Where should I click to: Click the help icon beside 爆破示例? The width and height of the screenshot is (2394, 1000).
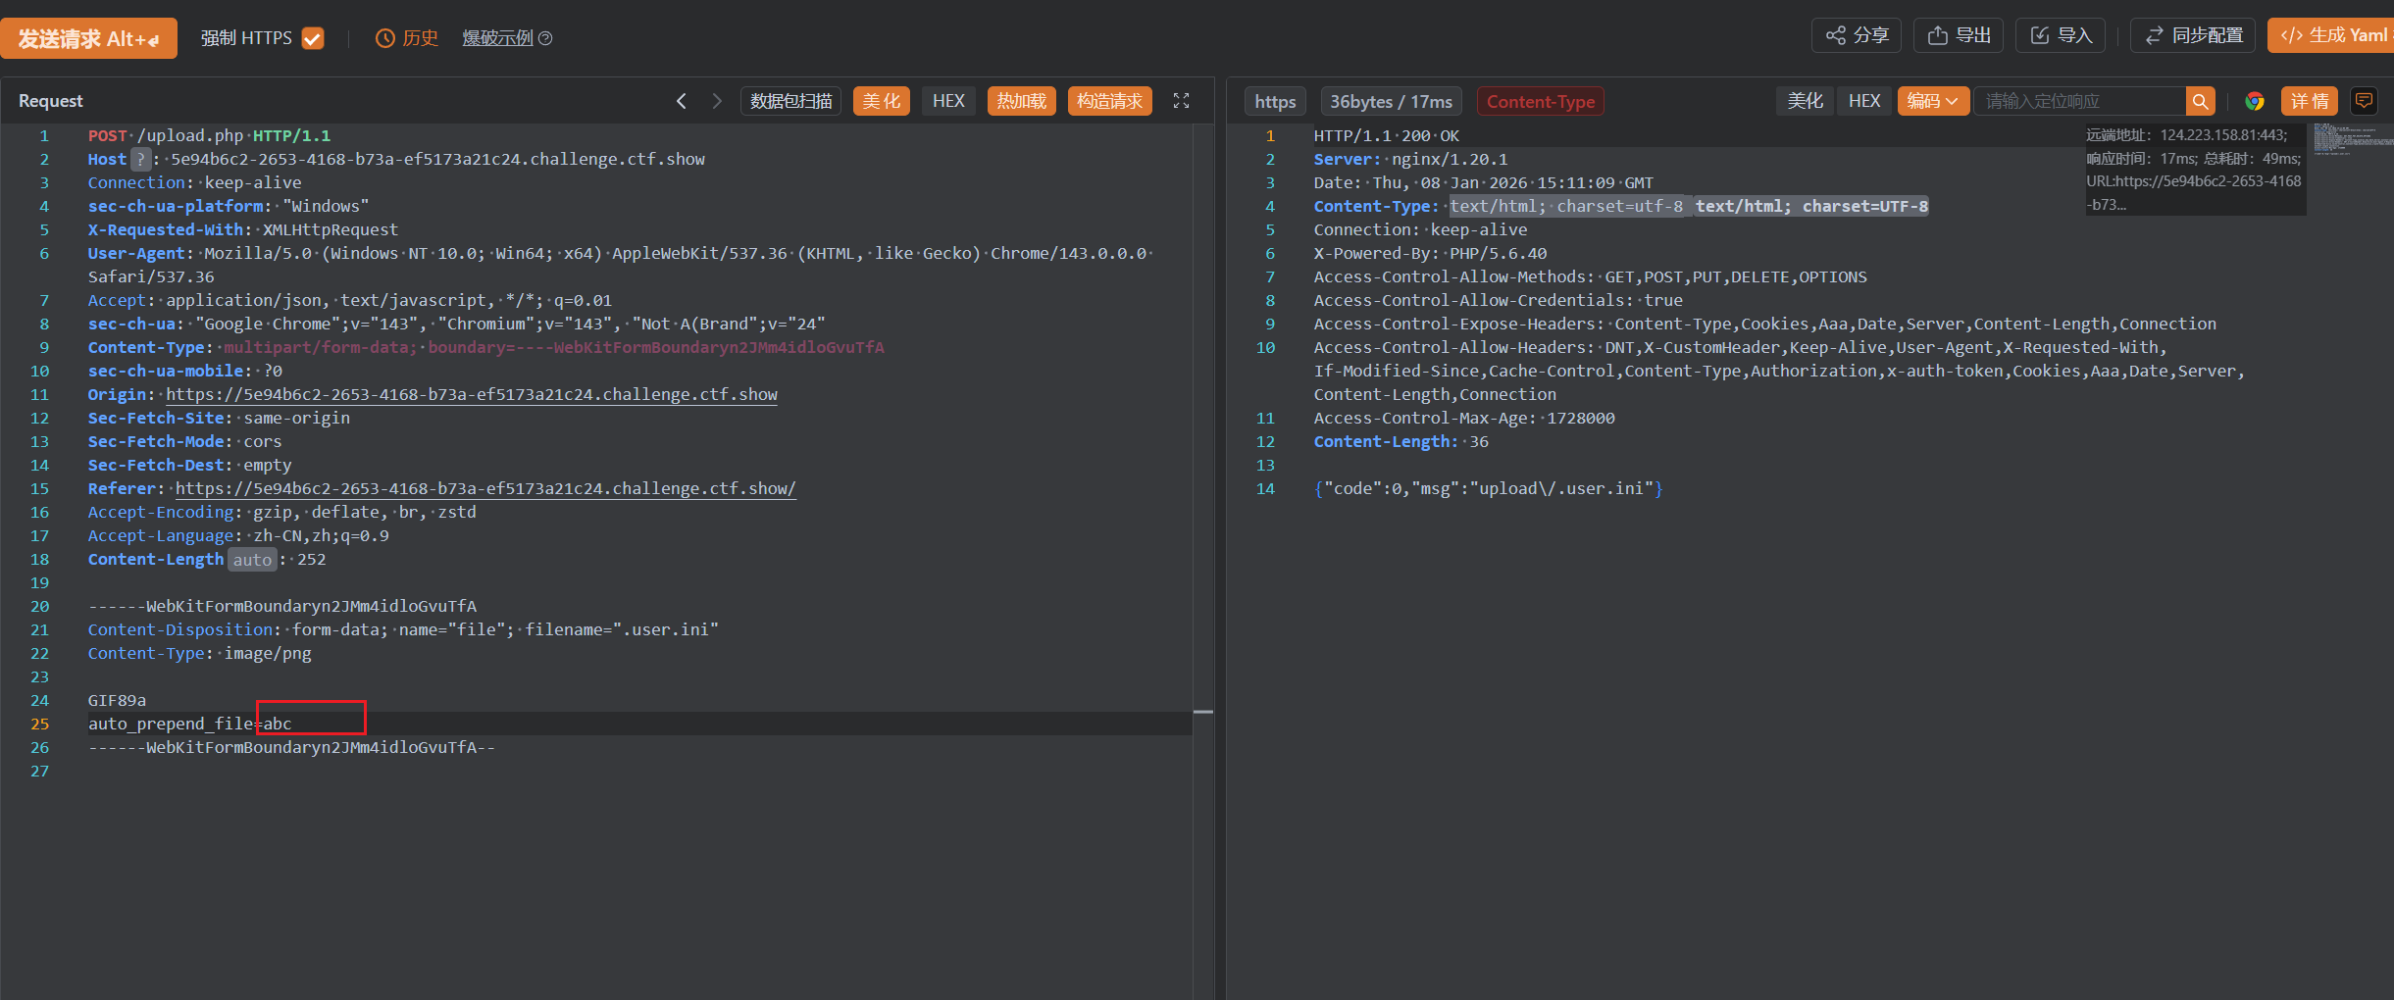pos(546,38)
